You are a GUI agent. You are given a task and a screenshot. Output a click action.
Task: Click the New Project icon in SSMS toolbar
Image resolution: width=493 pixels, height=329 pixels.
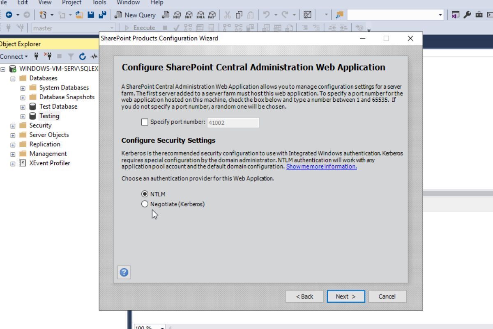[x=43, y=15]
